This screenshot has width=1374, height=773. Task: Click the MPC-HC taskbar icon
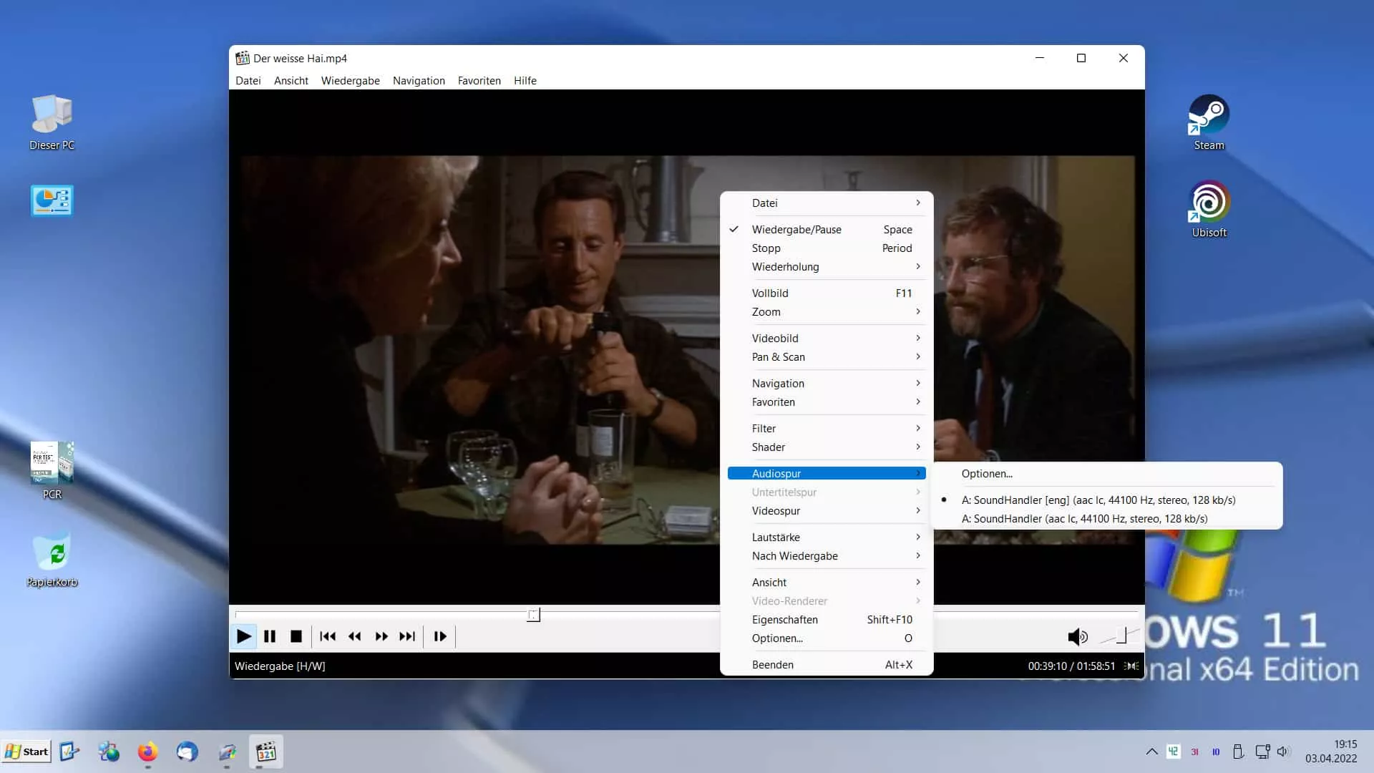[265, 752]
